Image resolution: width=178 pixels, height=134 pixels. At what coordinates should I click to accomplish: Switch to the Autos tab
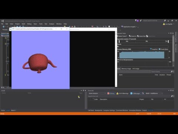(3, 110)
